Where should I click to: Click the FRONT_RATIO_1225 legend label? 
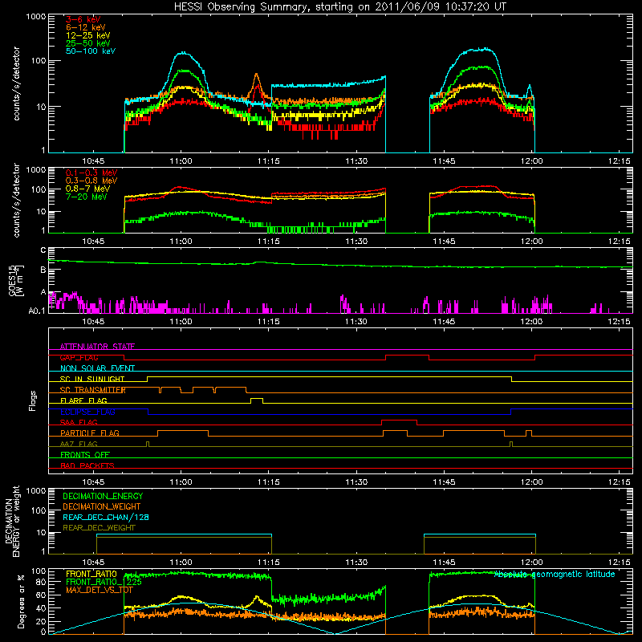104,582
